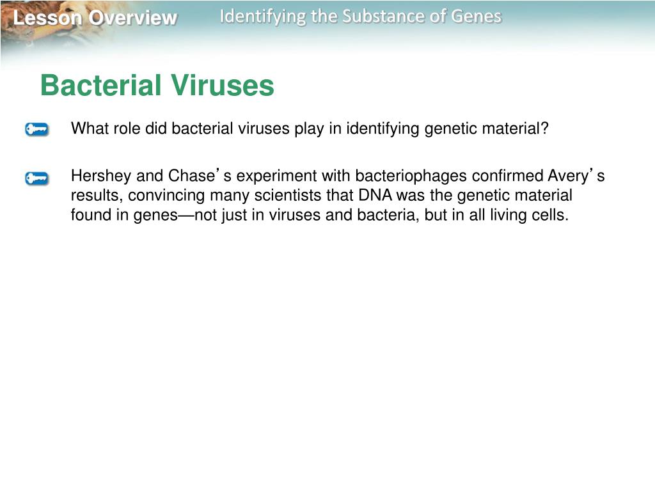
Task: Click the word Hershey in the paragraph
Action: (101, 176)
